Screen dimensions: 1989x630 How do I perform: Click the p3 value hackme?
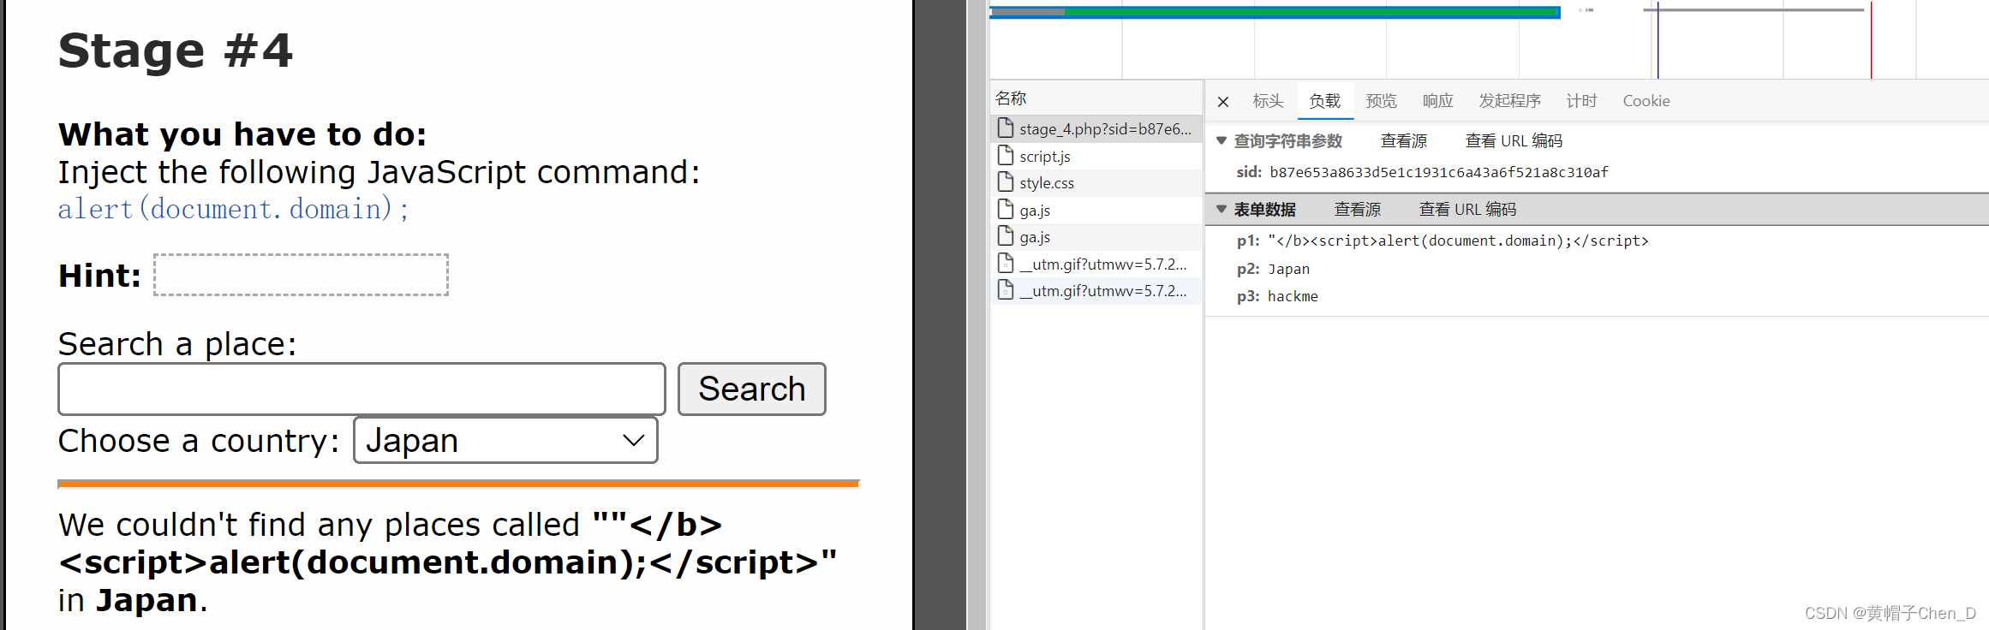pos(1293,296)
